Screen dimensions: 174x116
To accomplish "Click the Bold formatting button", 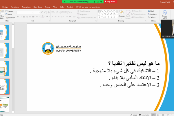I will [18, 17].
